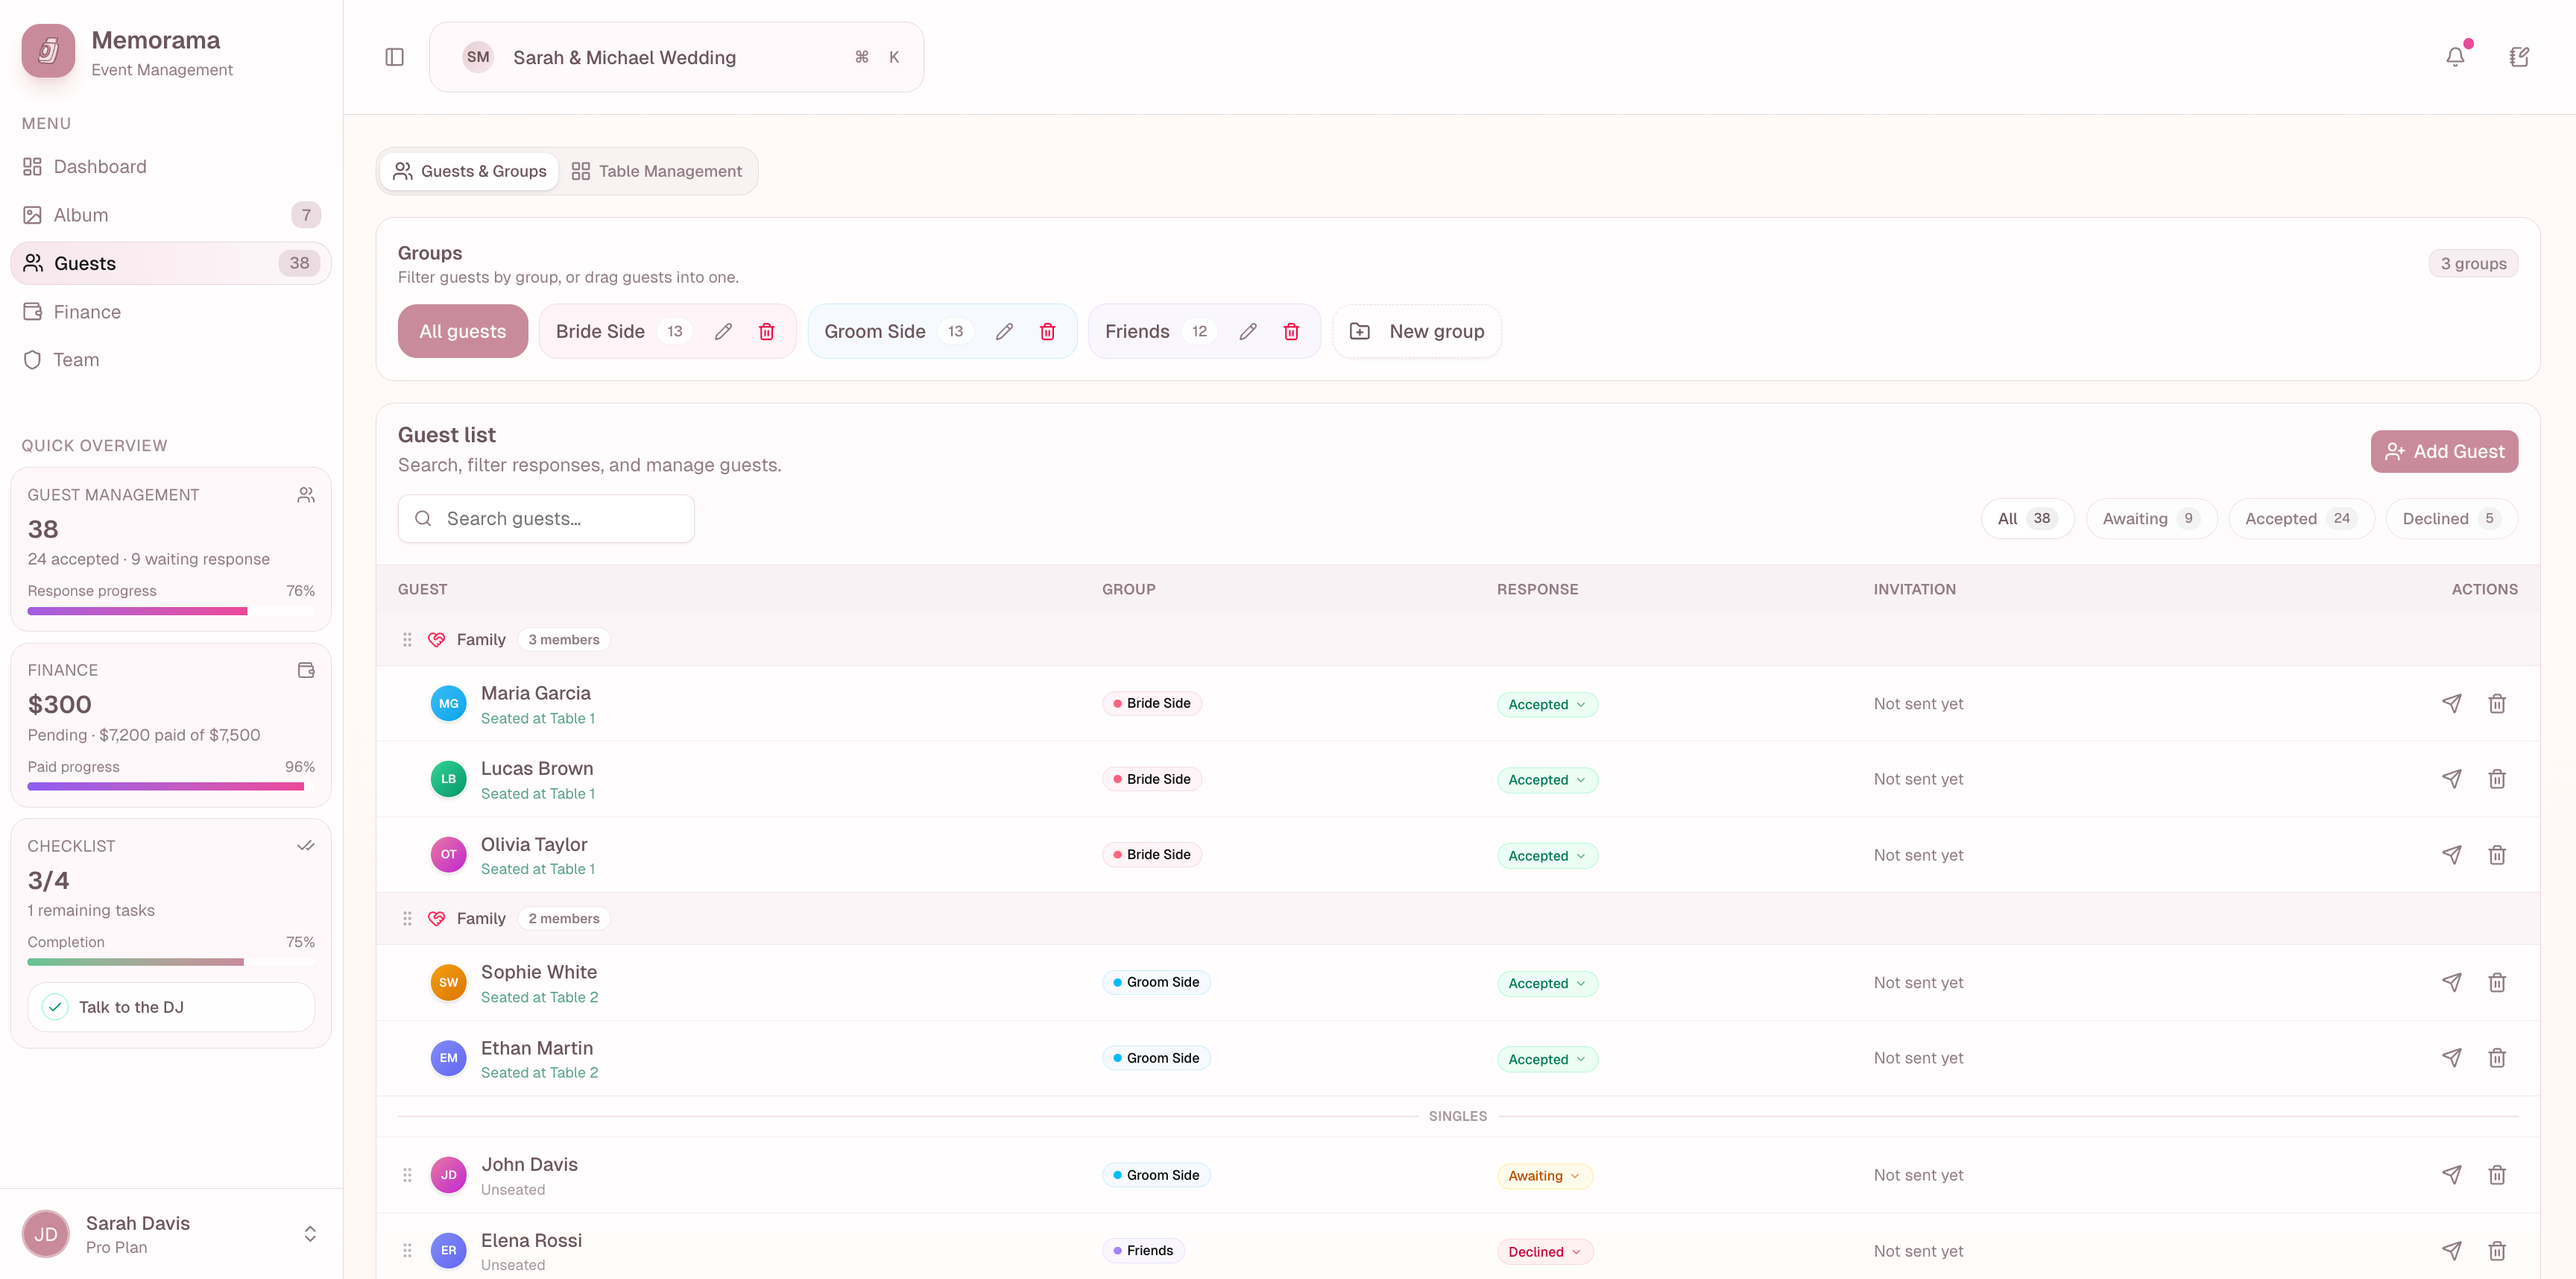The height and width of the screenshot is (1279, 2576).
Task: Click the Add Guest button
Action: pyautogui.click(x=2444, y=451)
